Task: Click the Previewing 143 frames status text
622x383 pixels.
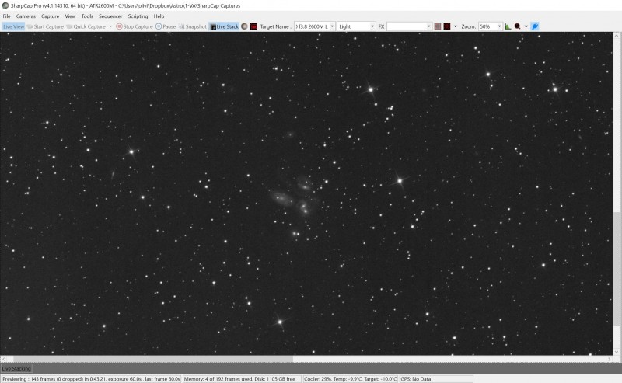Action: click(91, 379)
